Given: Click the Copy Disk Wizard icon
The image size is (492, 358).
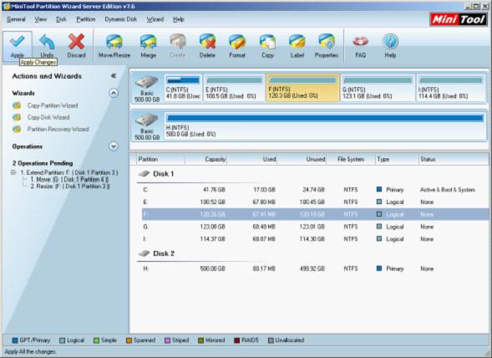Looking at the screenshot, I should point(17,117).
